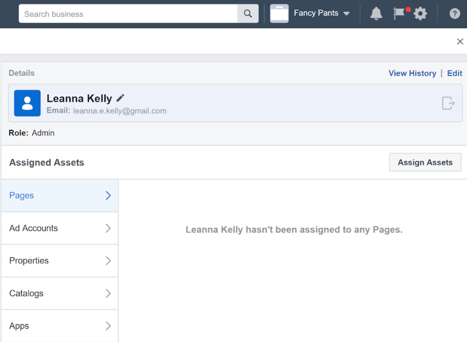The image size is (467, 342).
Task: Close the details panel with X
Action: pos(460,41)
